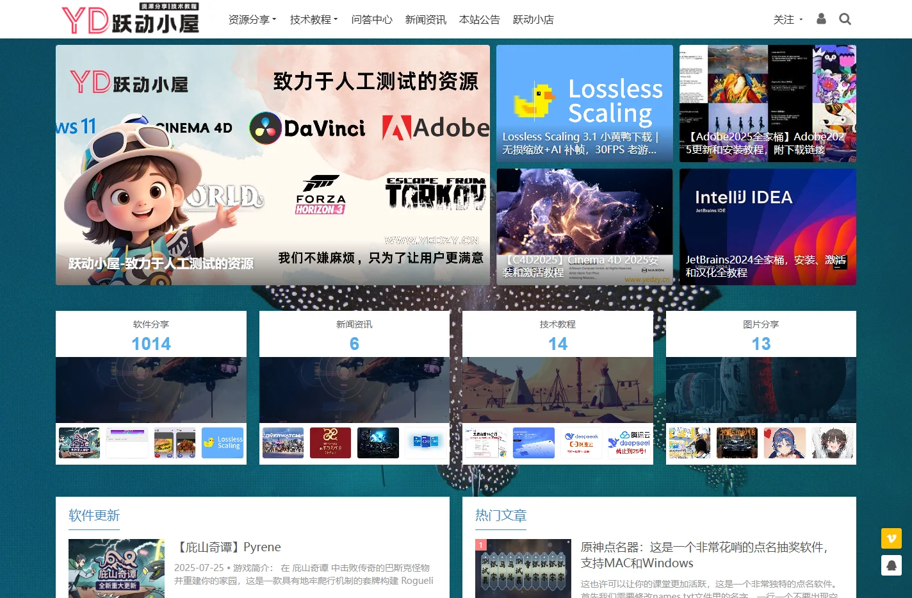Open the 问答中心 menu item
Image resolution: width=912 pixels, height=598 pixels.
[x=371, y=19]
